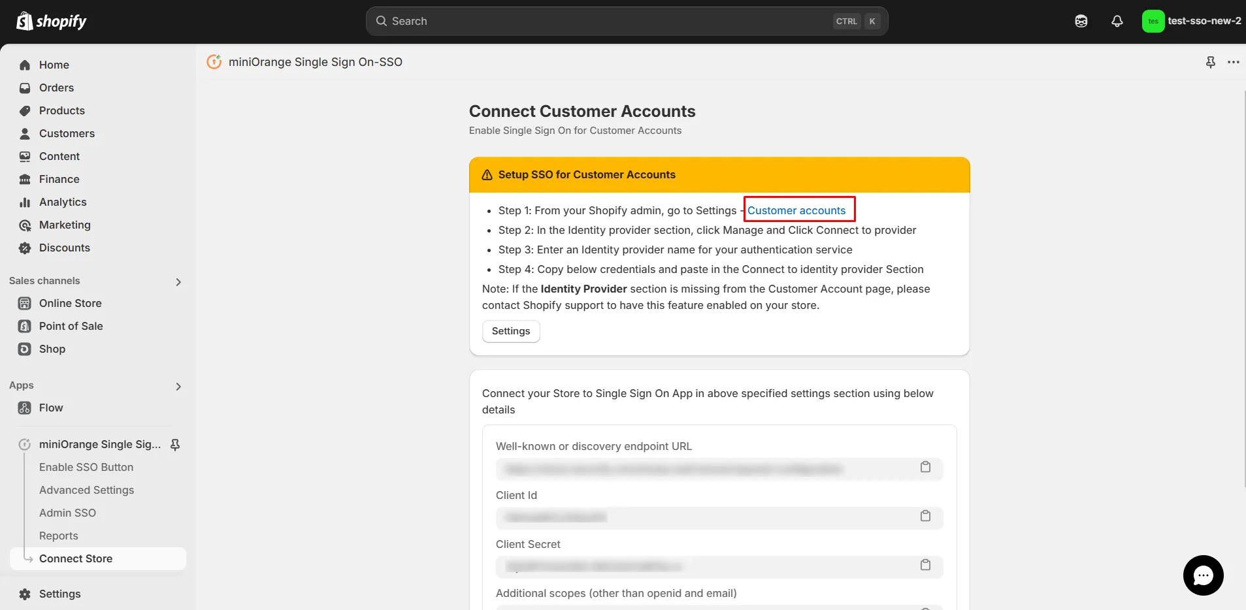1246x610 pixels.
Task: Unpin miniOrange app in sidebar
Action: tap(175, 445)
